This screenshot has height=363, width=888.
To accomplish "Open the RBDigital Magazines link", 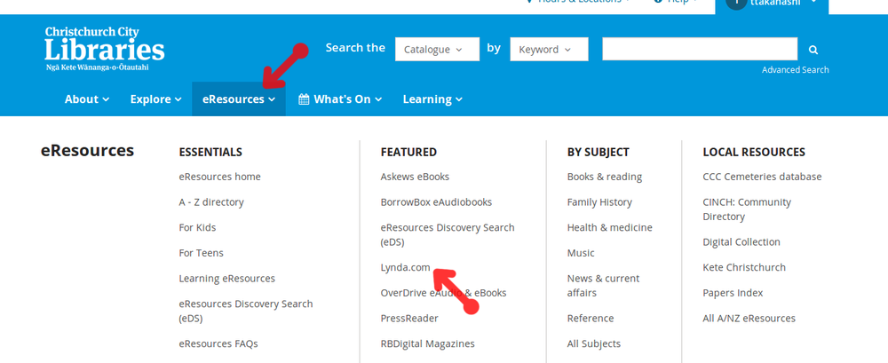I will [x=428, y=343].
